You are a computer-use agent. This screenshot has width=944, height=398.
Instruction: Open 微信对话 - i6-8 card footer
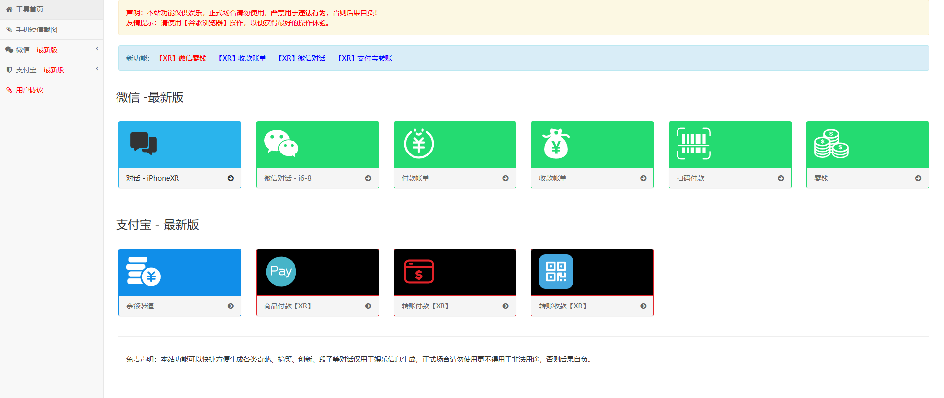tap(318, 178)
